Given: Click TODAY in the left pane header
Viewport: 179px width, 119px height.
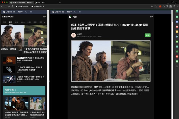Looking at the screenshot, I should click(20, 12).
